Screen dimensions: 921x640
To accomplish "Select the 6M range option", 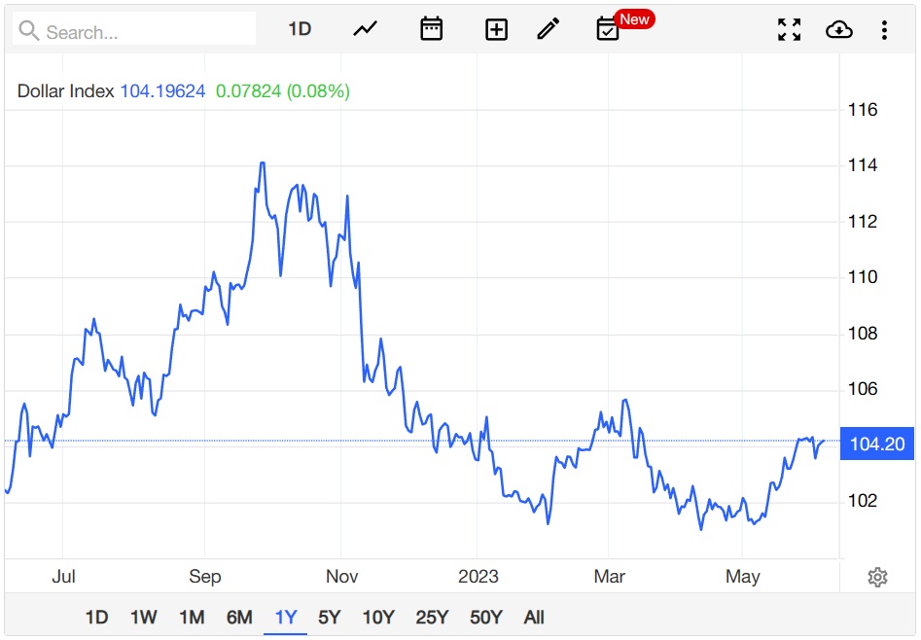I will [239, 617].
